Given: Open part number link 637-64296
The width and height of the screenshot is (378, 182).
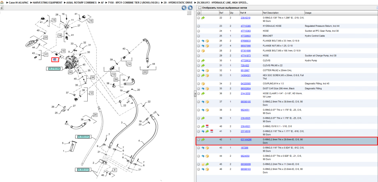Looking at the screenshot, I should [x=246, y=139].
